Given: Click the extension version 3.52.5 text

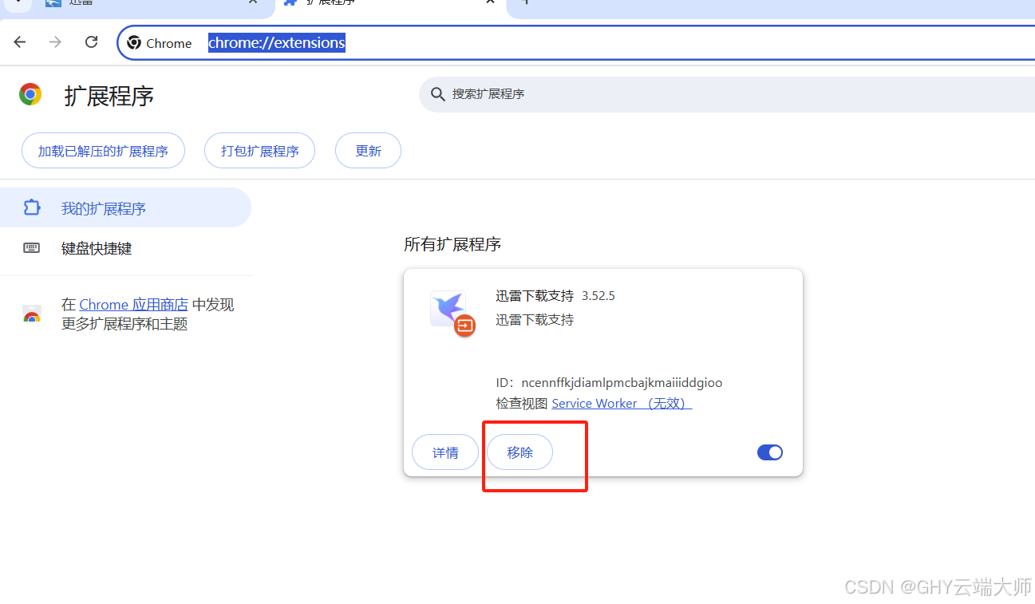Looking at the screenshot, I should coord(598,296).
